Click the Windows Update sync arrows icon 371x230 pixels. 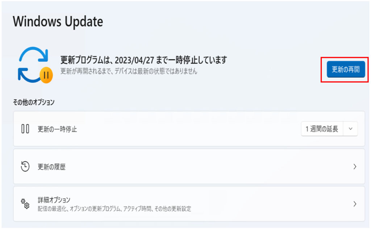[33, 65]
